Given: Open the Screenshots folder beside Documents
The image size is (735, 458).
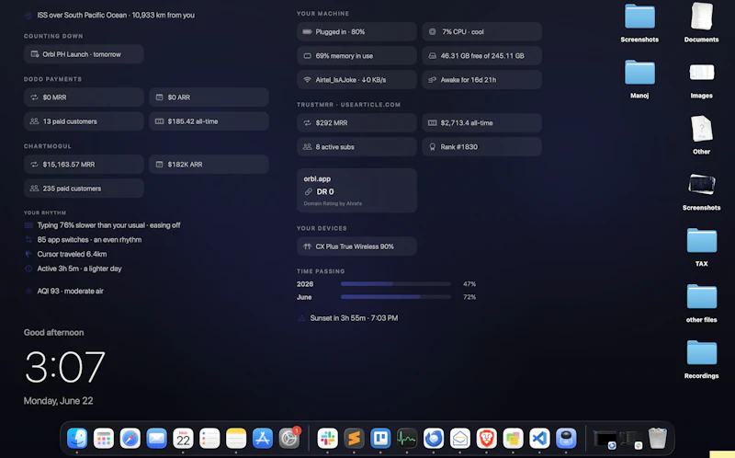Looking at the screenshot, I should click(x=639, y=23).
